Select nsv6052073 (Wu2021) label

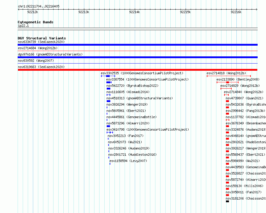(125, 142)
